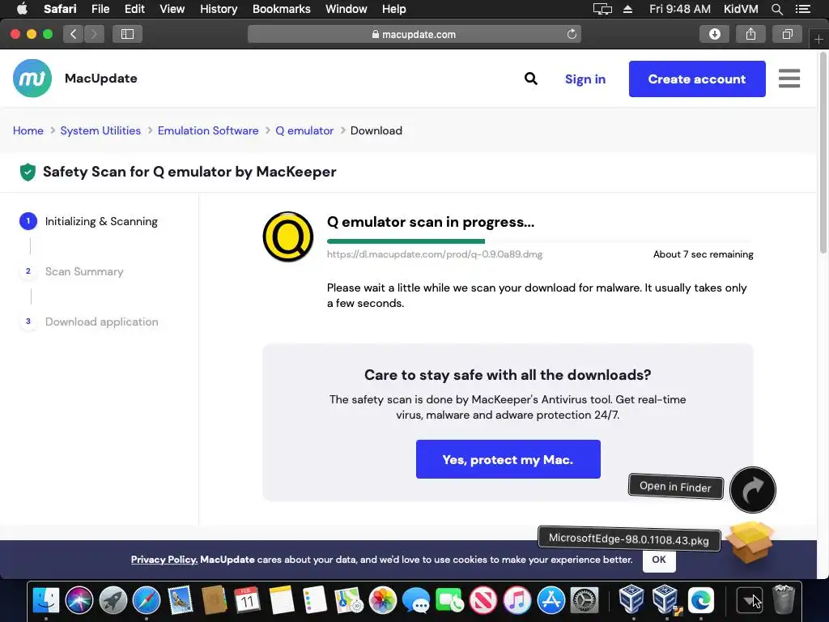829x622 pixels.
Task: Open the Help menu
Action: [x=394, y=9]
